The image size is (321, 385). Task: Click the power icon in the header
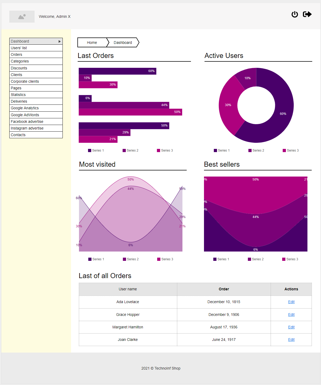[x=295, y=14]
